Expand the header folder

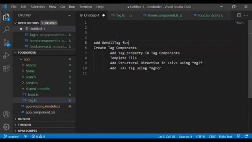(x=23, y=65)
